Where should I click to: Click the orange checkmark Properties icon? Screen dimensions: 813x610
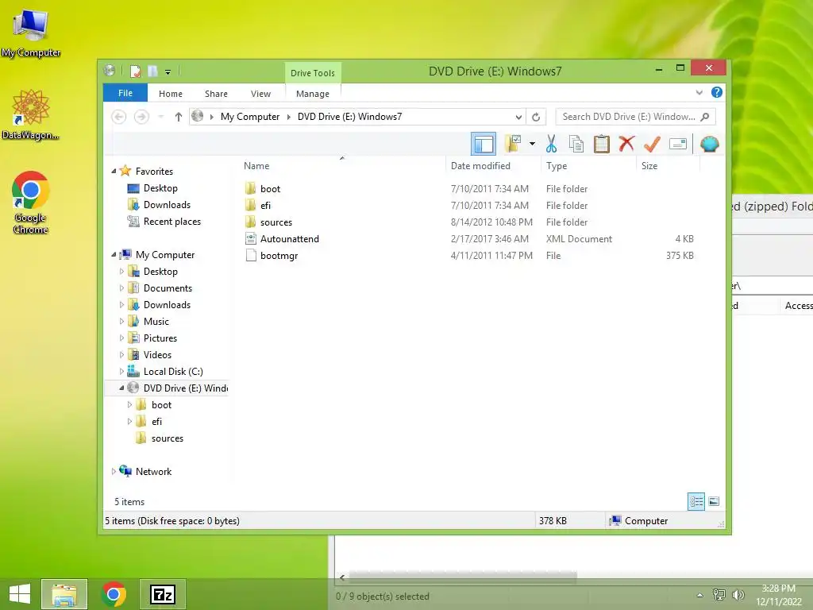652,144
